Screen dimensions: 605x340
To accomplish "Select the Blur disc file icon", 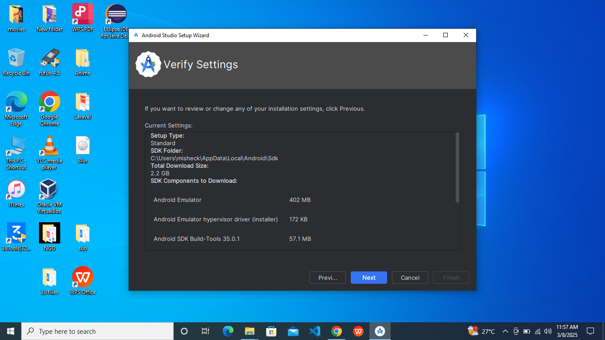I will [83, 150].
